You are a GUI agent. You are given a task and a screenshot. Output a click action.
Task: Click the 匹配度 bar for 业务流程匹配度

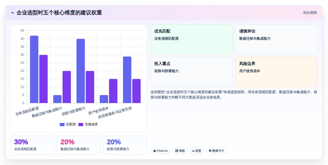[x=34, y=69]
